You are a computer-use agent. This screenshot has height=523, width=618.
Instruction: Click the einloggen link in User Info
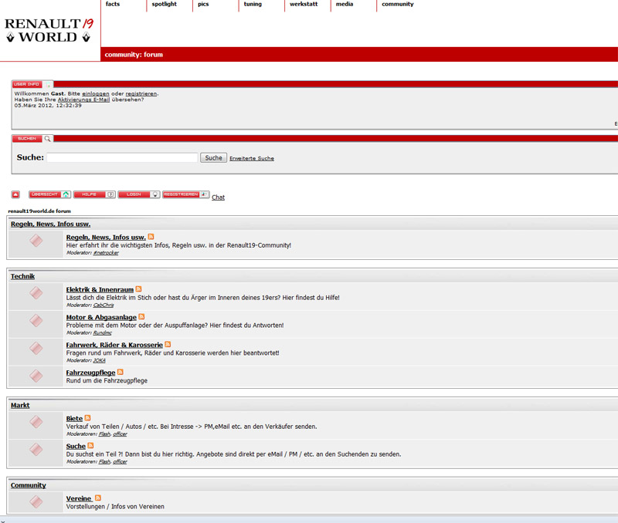tap(95, 93)
